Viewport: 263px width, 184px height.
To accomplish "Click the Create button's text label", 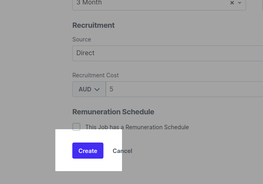I will click(x=88, y=151).
